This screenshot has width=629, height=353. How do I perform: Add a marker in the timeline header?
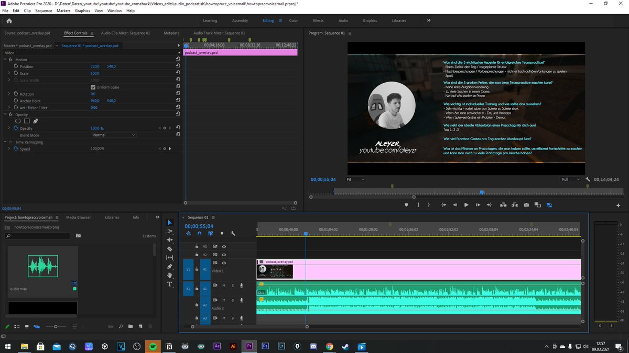click(222, 234)
